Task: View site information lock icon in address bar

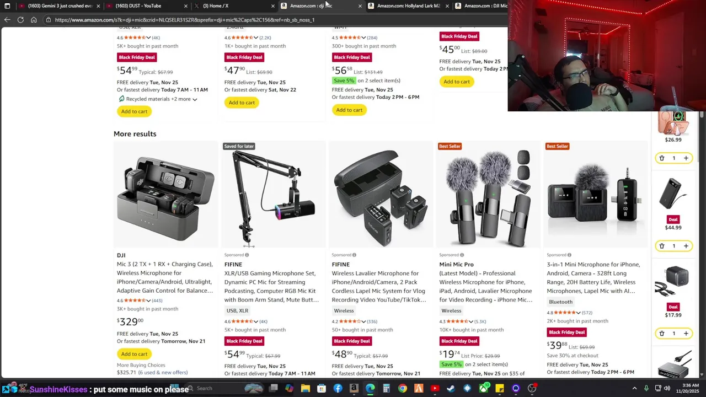Action: pos(48,20)
